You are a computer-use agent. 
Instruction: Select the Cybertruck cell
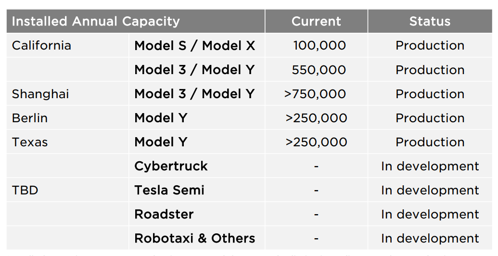click(171, 166)
